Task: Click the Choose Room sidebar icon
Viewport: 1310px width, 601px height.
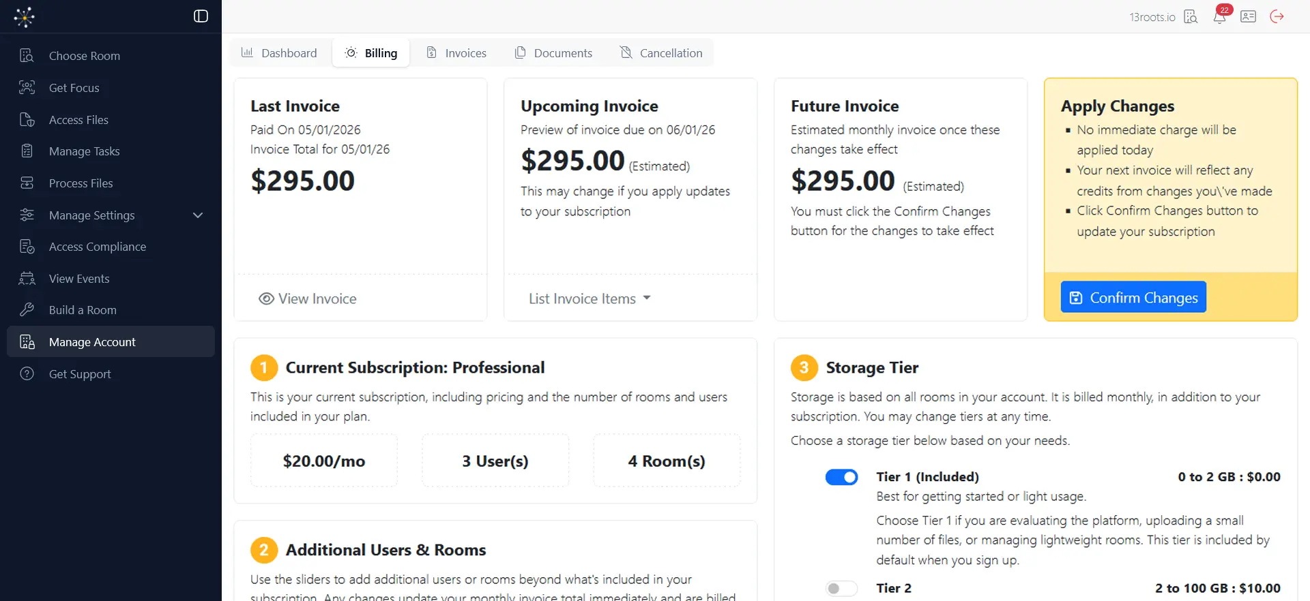Action: 27,55
